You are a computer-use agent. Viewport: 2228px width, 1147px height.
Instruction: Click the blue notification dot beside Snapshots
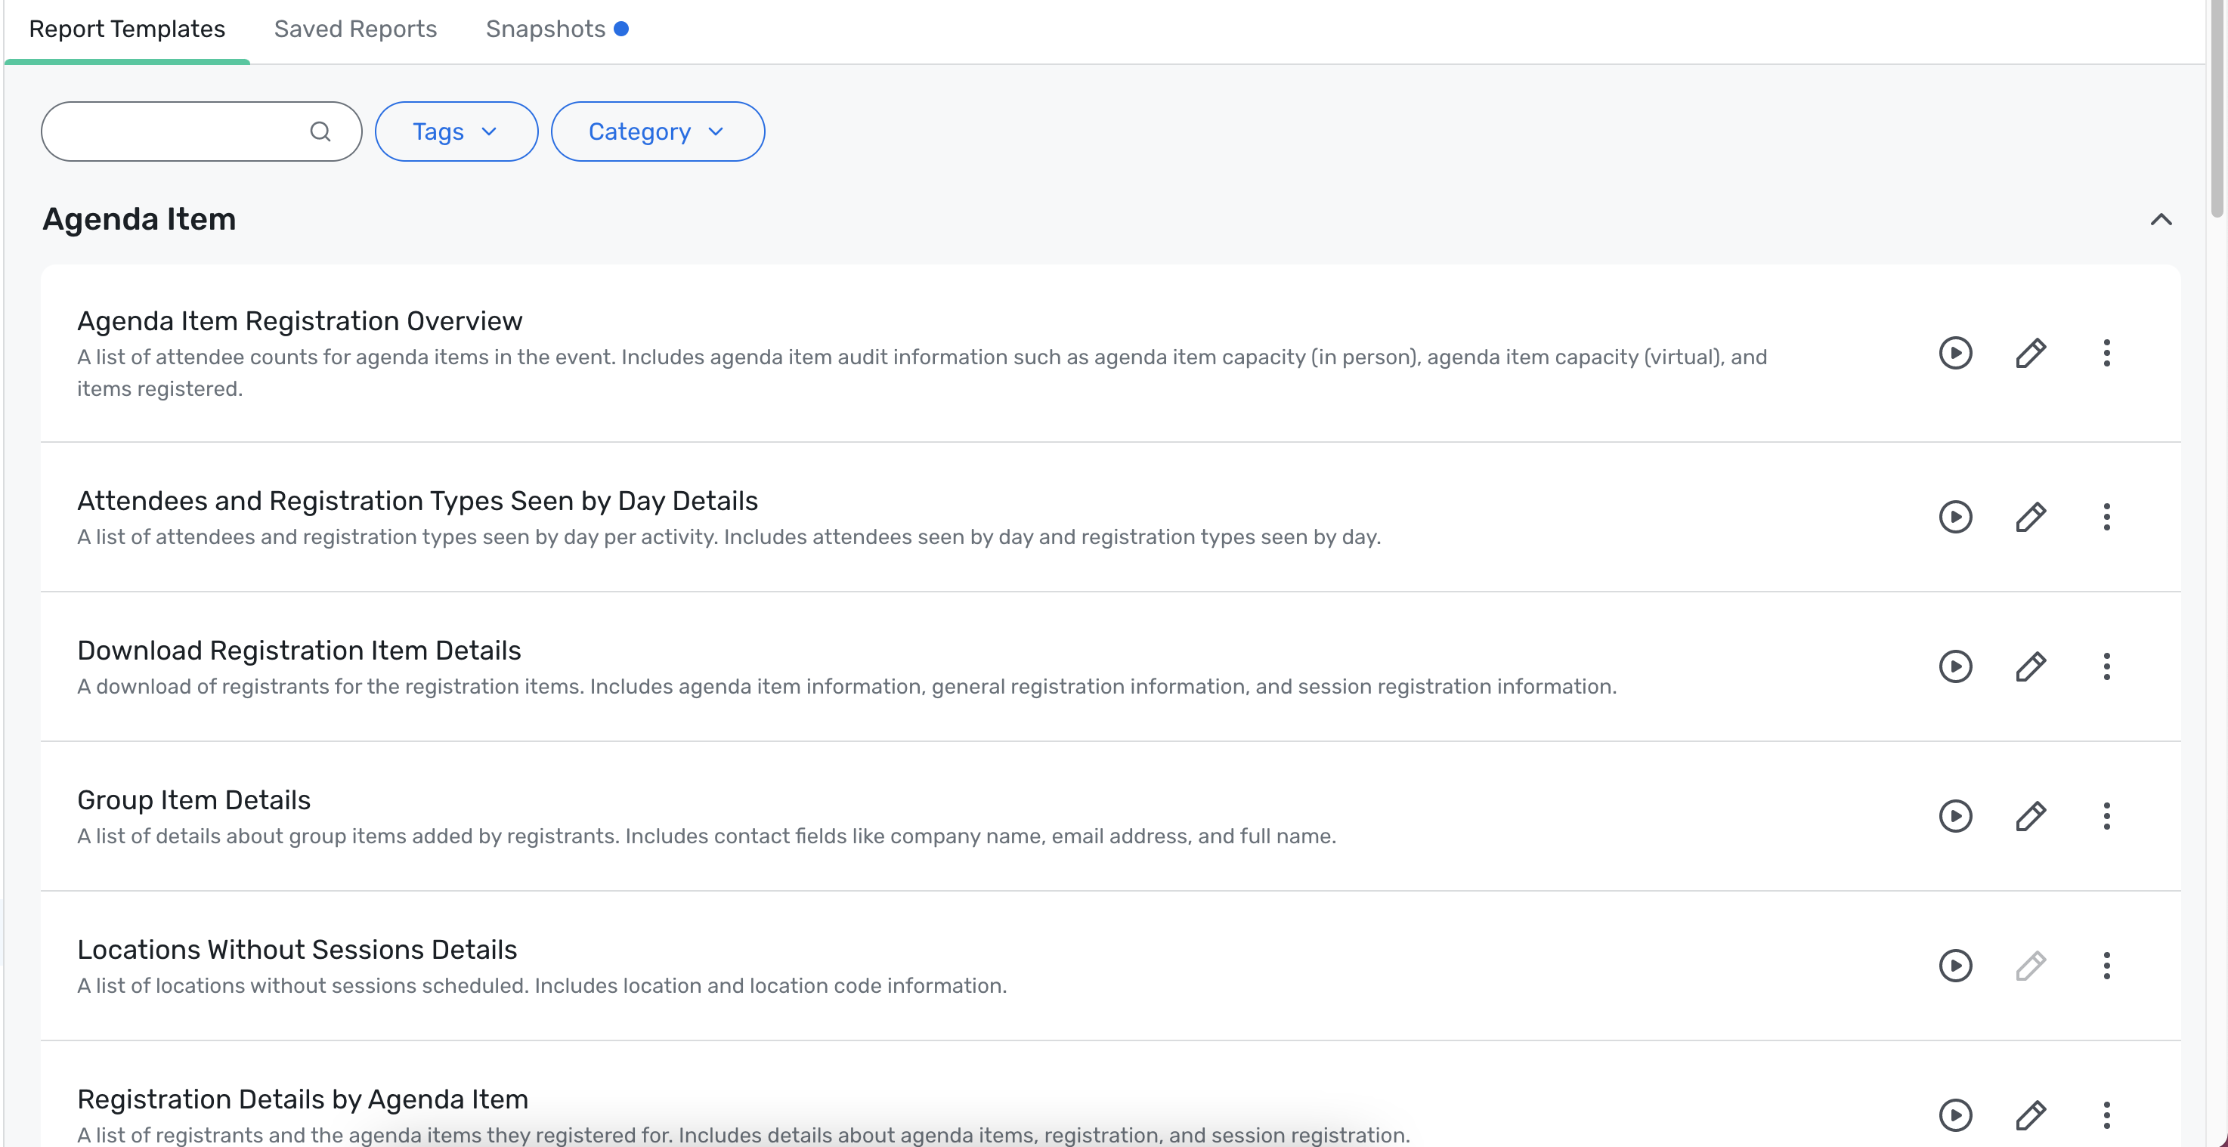[x=621, y=29]
